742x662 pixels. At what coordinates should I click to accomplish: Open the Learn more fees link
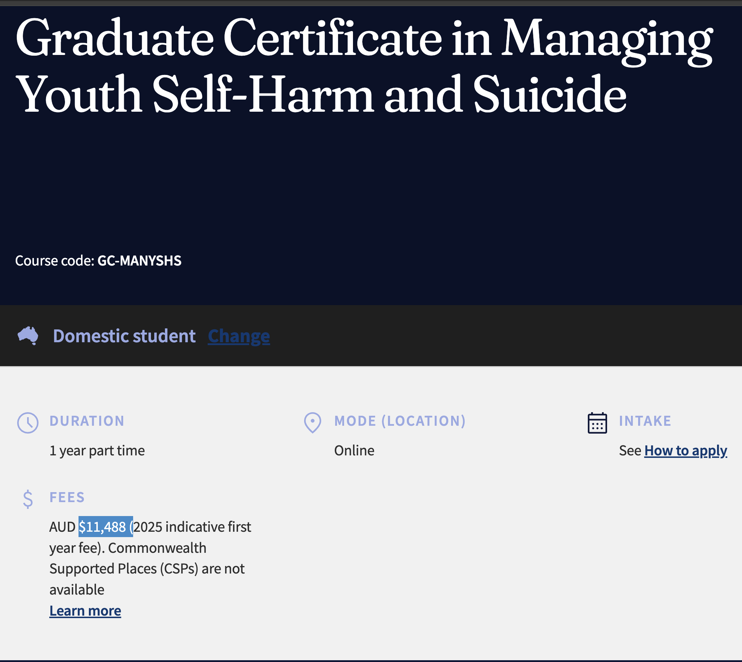point(85,611)
